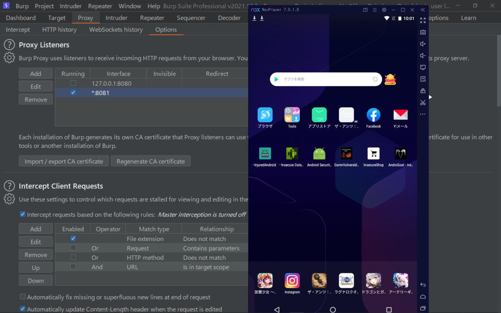Open the WebSockets history sub-tab

pos(116,30)
